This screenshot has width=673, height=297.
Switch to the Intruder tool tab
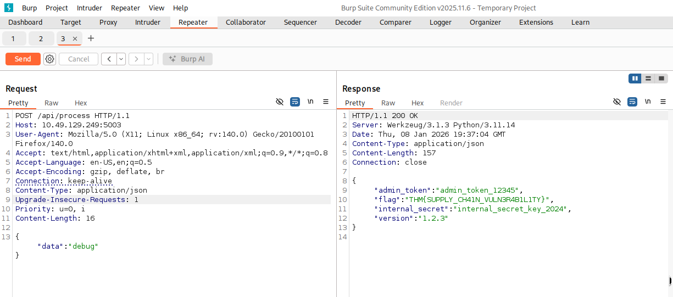pyautogui.click(x=148, y=23)
